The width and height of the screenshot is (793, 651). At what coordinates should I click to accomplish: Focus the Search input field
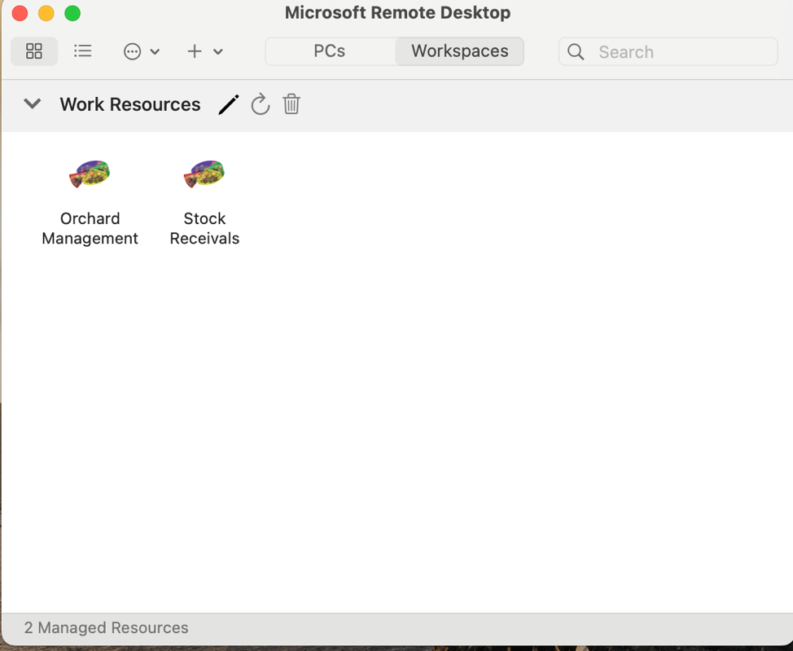tap(668, 51)
